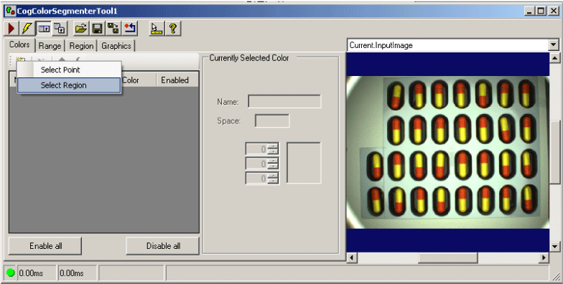Click the add color icon in the Colors toolbar
563x284 pixels.
coord(20,60)
